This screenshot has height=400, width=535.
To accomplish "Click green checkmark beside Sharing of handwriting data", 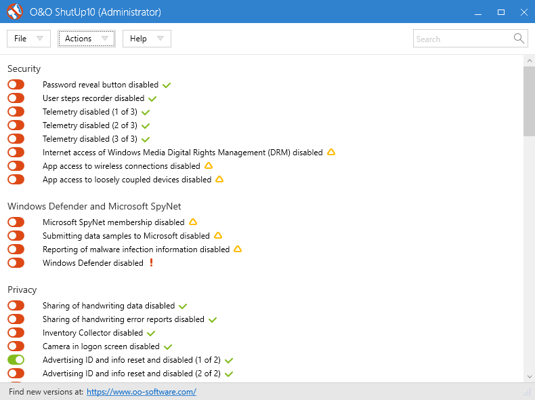I will point(183,306).
